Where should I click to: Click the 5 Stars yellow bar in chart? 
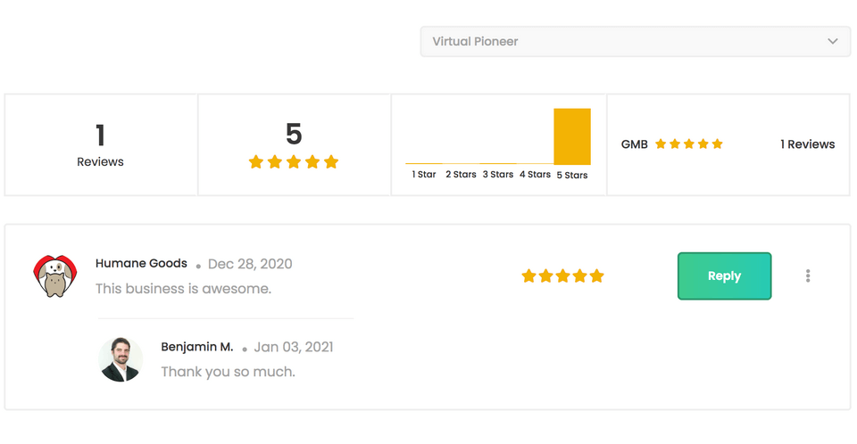[x=571, y=136]
